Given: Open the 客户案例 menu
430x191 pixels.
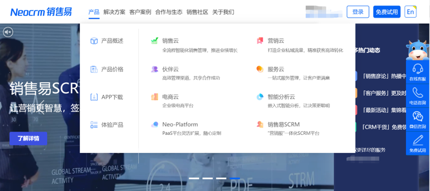Looking at the screenshot, I should click(140, 12).
